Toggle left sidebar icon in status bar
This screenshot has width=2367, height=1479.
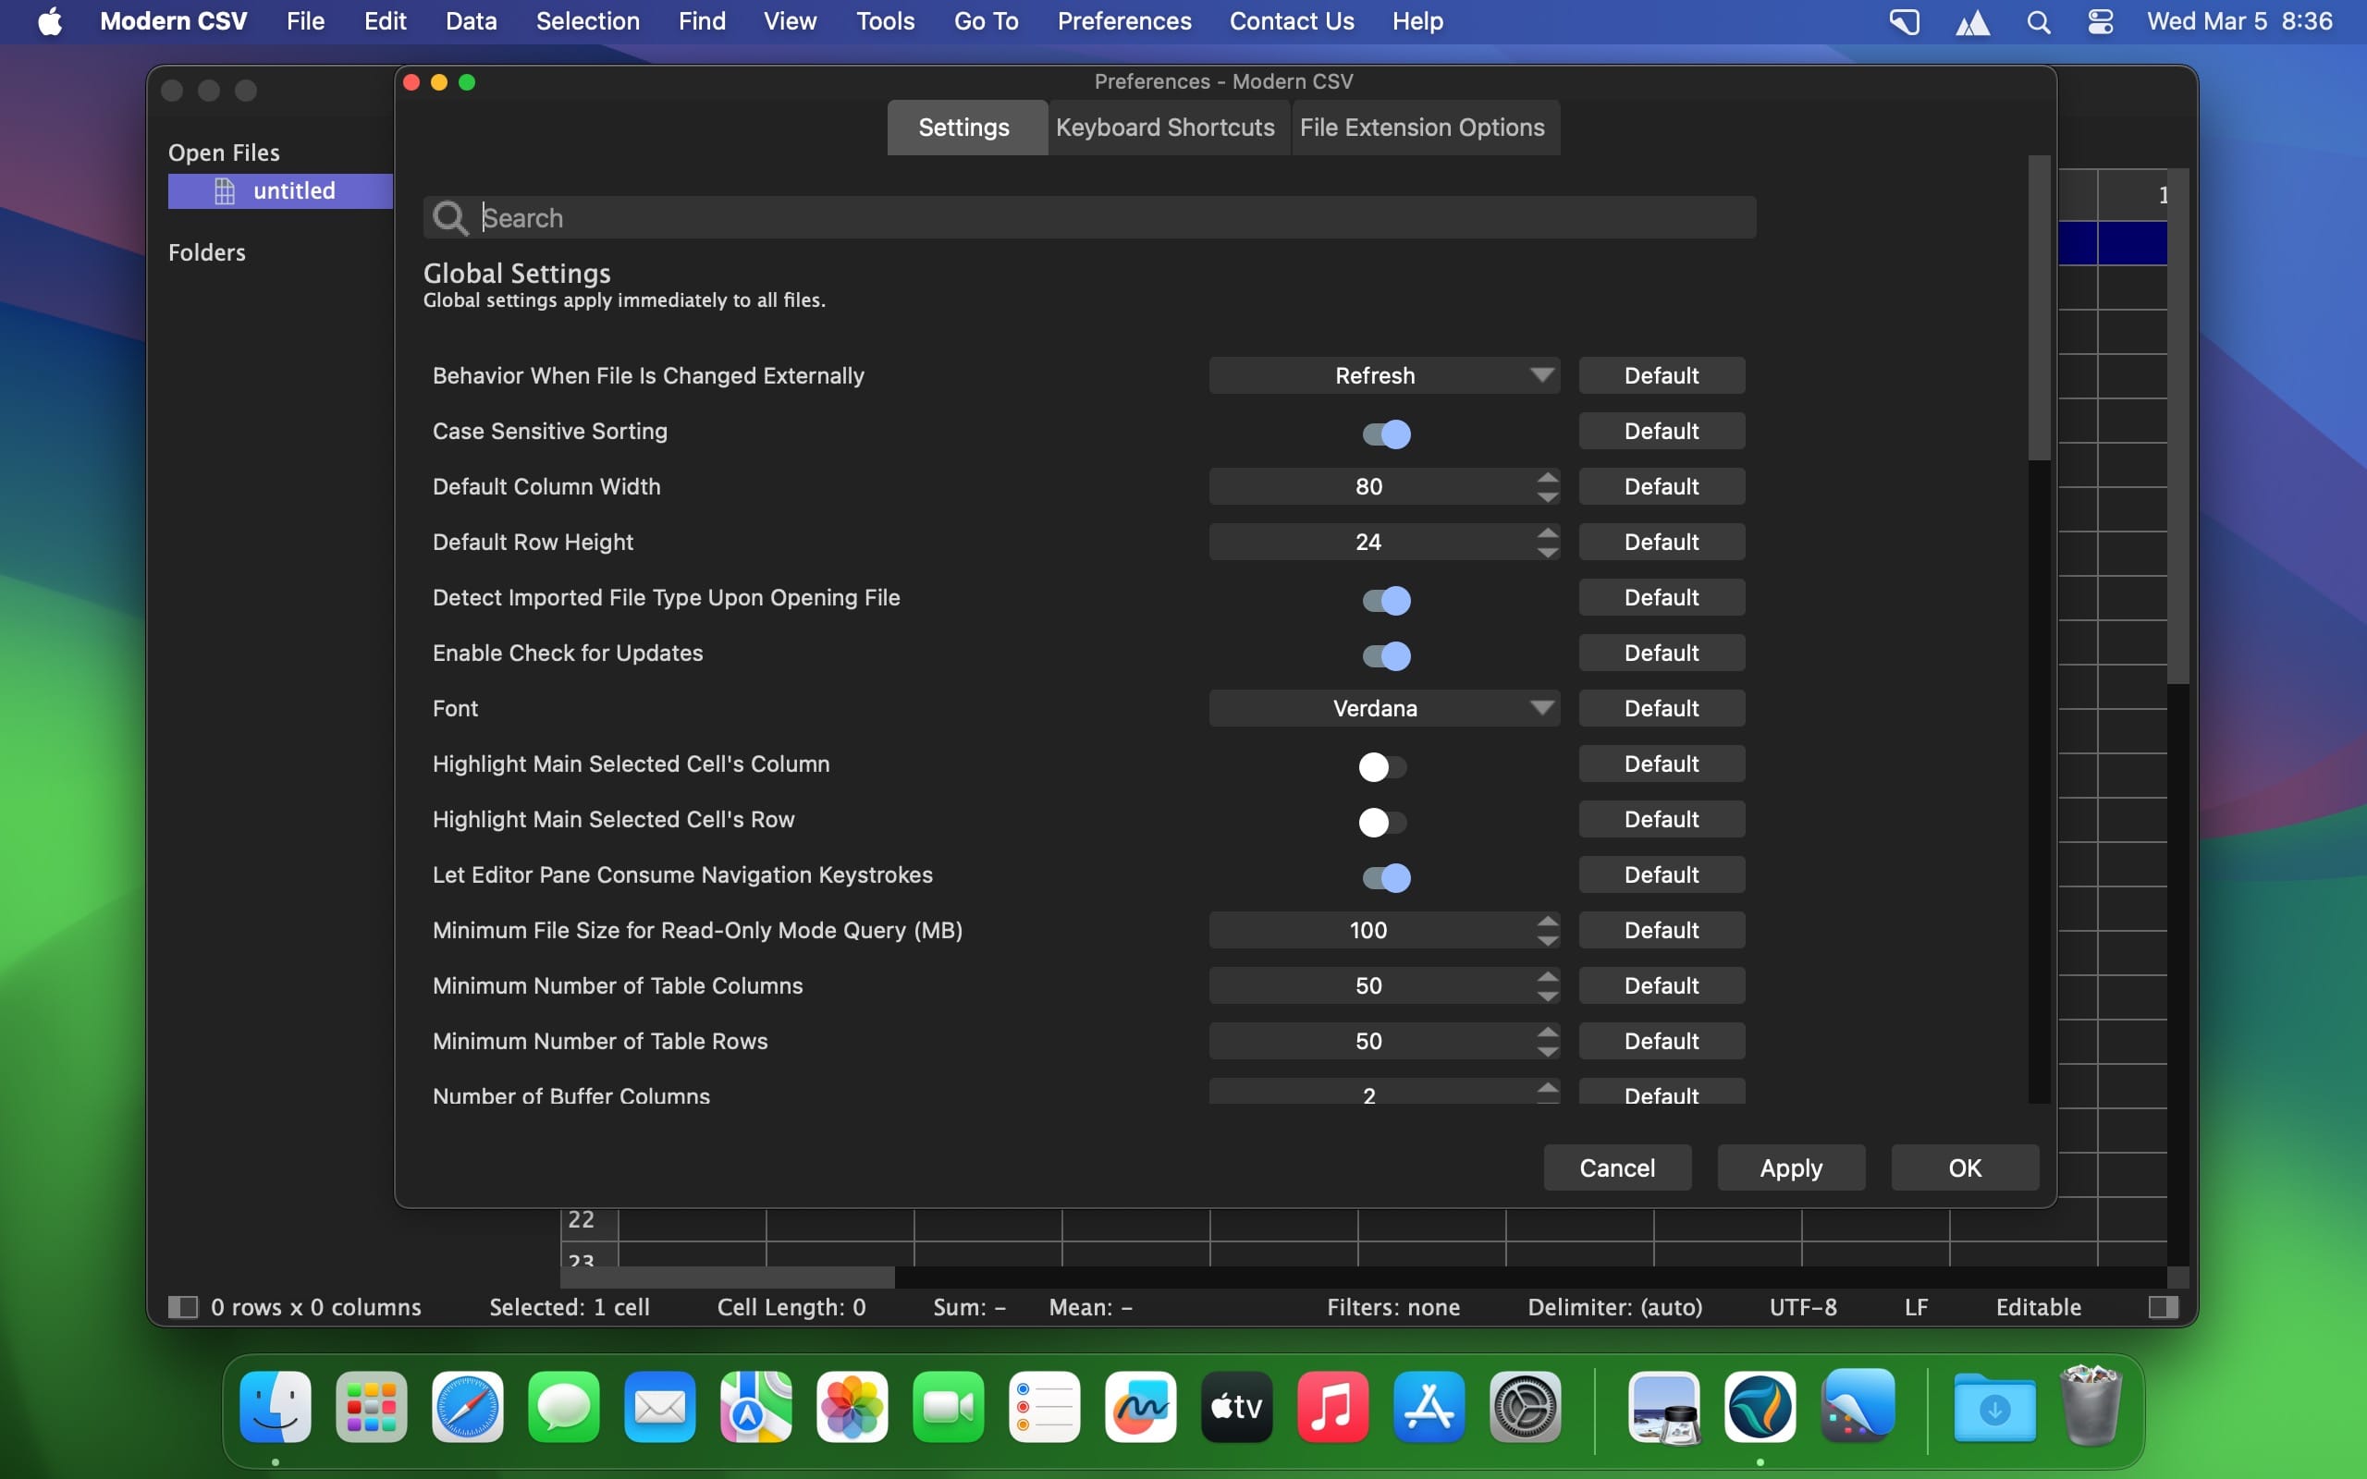pyautogui.click(x=183, y=1307)
